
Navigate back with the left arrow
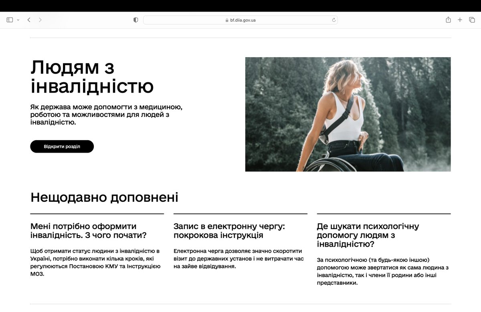point(28,19)
